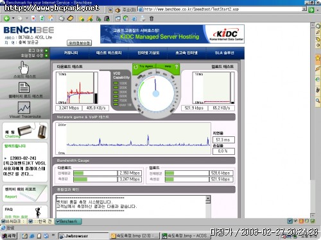Switch to the Benchmark browser tab at bottom
Screen dimensions: 321x240
68,221
